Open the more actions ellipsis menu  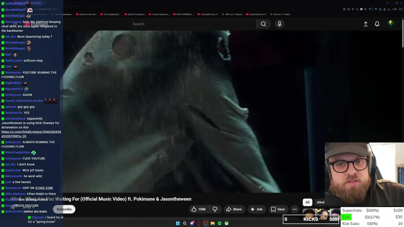tap(294, 209)
